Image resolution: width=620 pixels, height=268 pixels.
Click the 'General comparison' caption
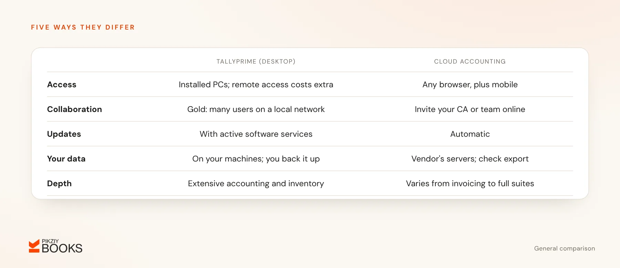click(x=565, y=248)
